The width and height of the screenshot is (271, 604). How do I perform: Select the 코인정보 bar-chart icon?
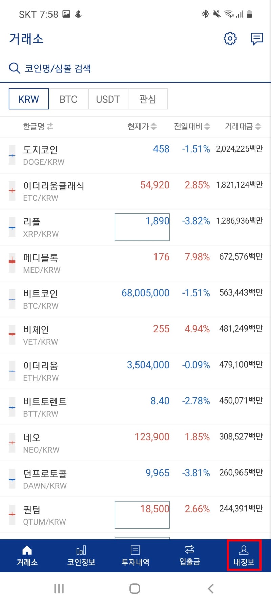click(x=81, y=550)
